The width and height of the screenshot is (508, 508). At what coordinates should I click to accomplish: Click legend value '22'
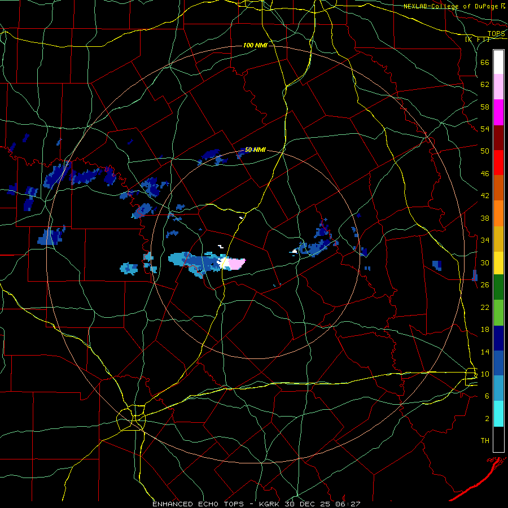[x=485, y=307]
